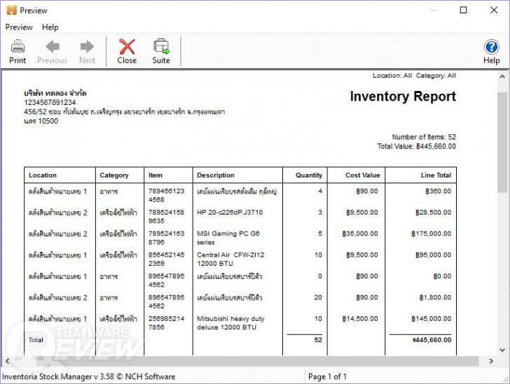Viewport: 510px width, 384px height.
Task: Click the ฿175,000.00 line total
Action: pos(431,234)
